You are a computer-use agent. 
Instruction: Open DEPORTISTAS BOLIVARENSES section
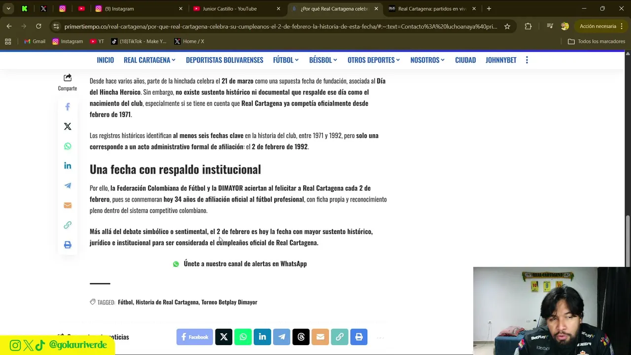(224, 60)
